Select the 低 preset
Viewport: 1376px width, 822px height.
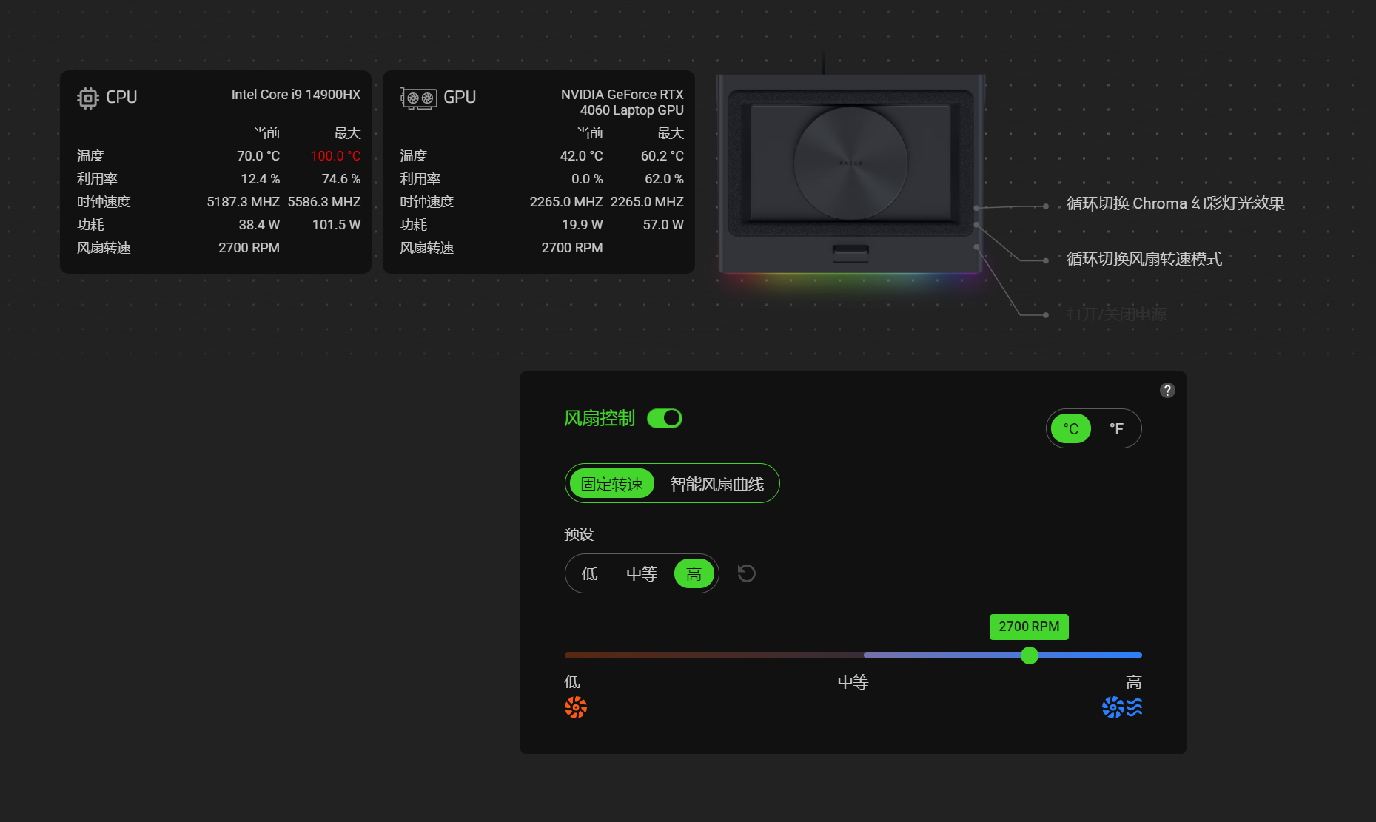[588, 573]
